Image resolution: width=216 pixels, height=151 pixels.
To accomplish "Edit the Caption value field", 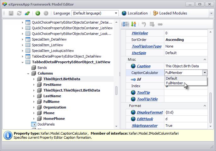I will click(186, 66).
